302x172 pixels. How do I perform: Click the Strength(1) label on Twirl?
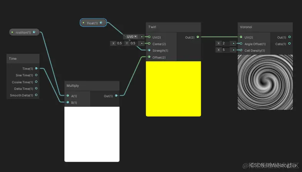coord(160,51)
